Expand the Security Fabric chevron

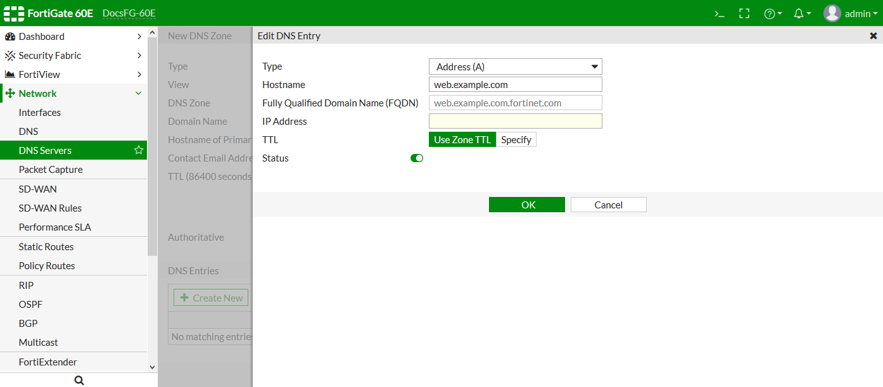139,56
